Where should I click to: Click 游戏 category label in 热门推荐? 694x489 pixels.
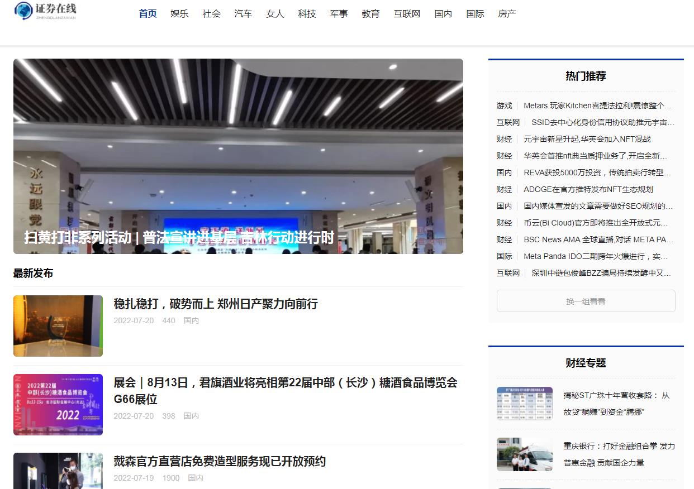pyautogui.click(x=504, y=106)
